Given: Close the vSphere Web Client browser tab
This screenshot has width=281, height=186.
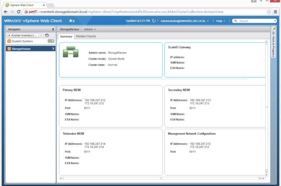Looking at the screenshot, I should (x=44, y=5).
